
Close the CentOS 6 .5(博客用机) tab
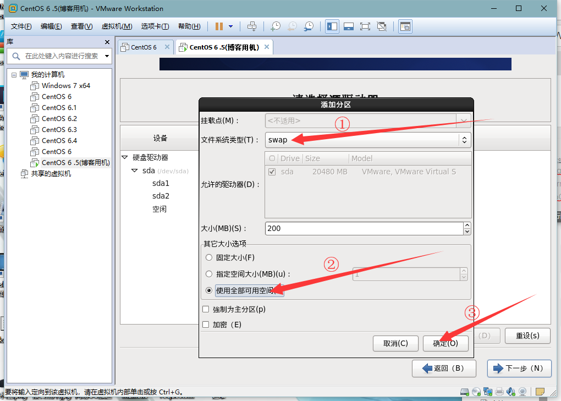[x=267, y=47]
